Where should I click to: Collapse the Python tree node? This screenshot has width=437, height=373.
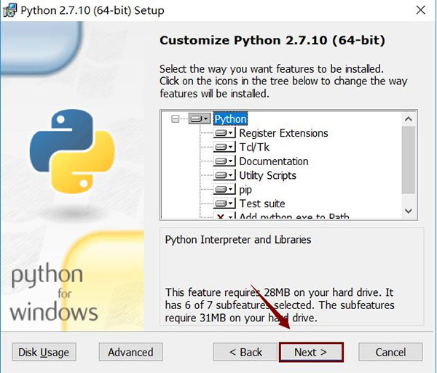pyautogui.click(x=176, y=119)
